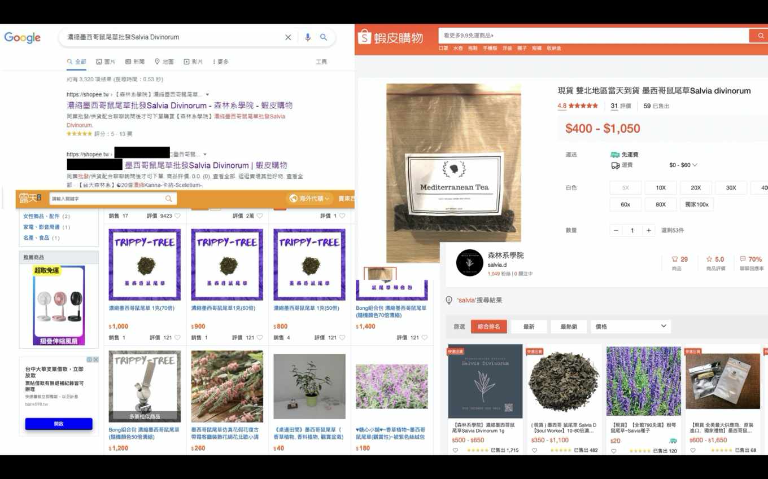This screenshot has height=479, width=768.
Task: Click into the Shopee search field
Action: point(594,36)
